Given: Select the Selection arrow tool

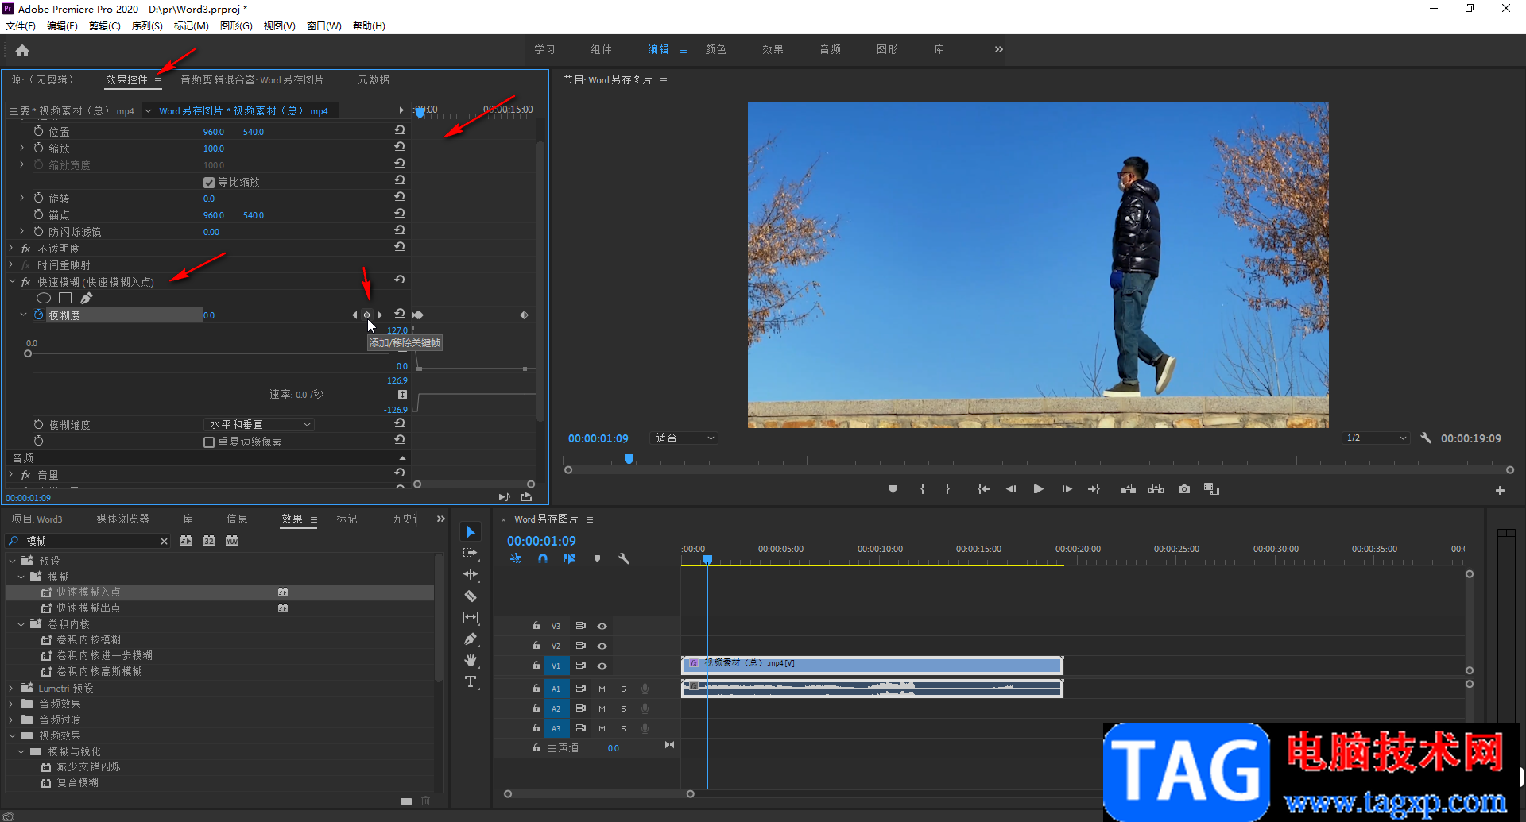Looking at the screenshot, I should click(471, 532).
